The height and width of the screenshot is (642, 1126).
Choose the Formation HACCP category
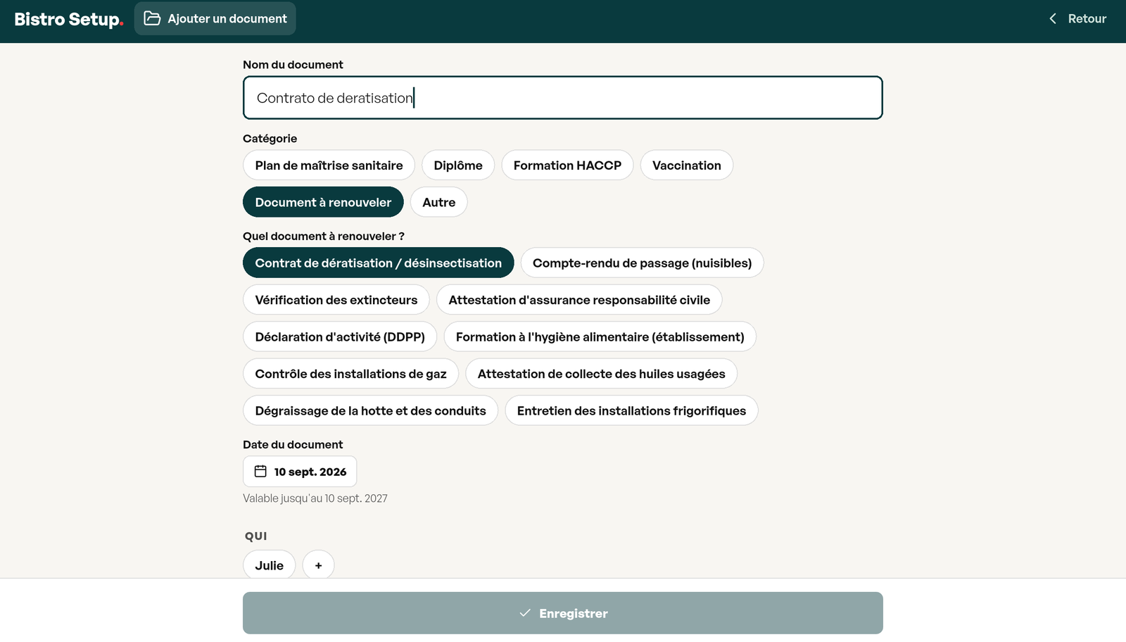tap(567, 165)
